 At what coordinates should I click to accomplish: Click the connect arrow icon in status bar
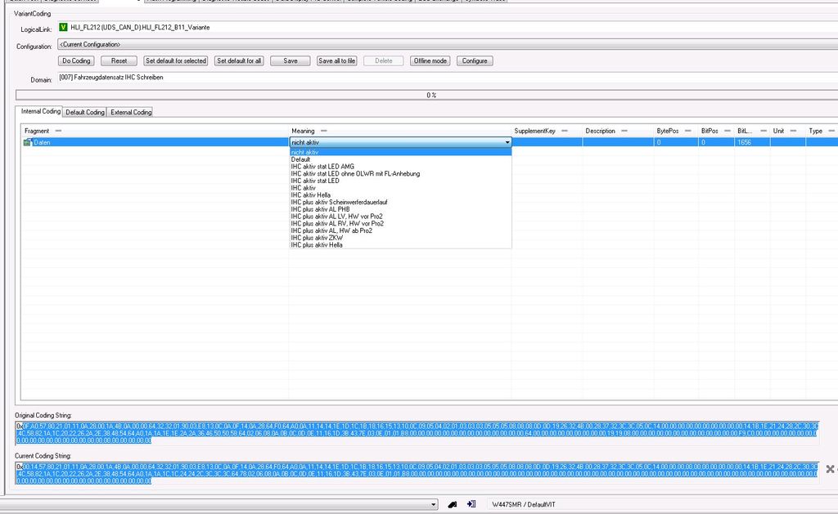click(471, 505)
